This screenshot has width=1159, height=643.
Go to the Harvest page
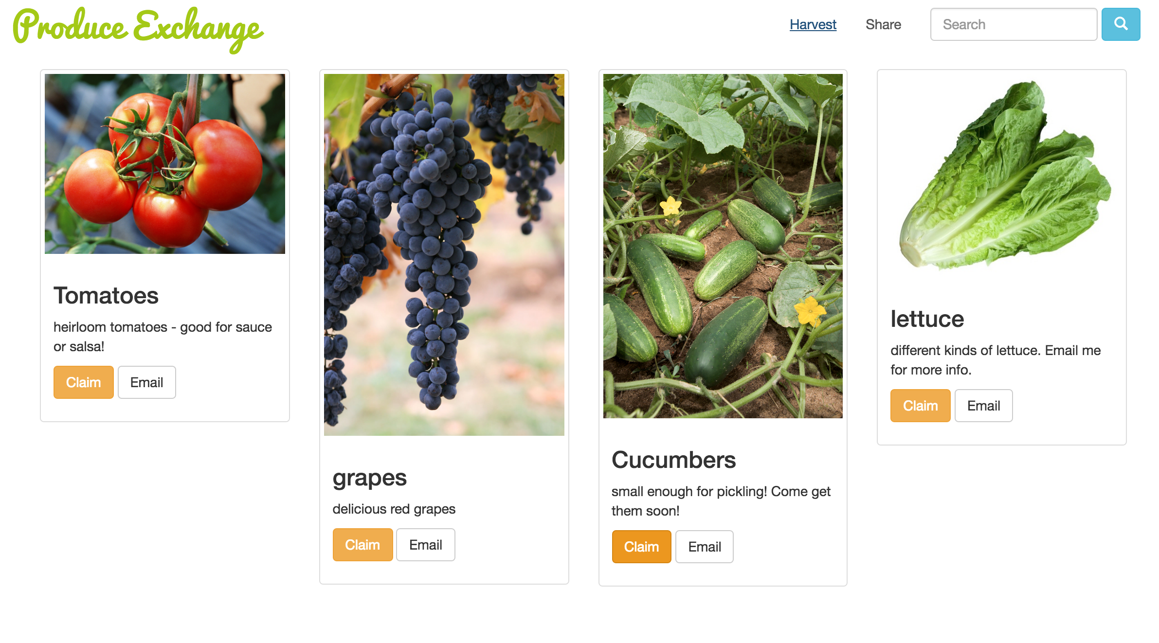(x=813, y=24)
